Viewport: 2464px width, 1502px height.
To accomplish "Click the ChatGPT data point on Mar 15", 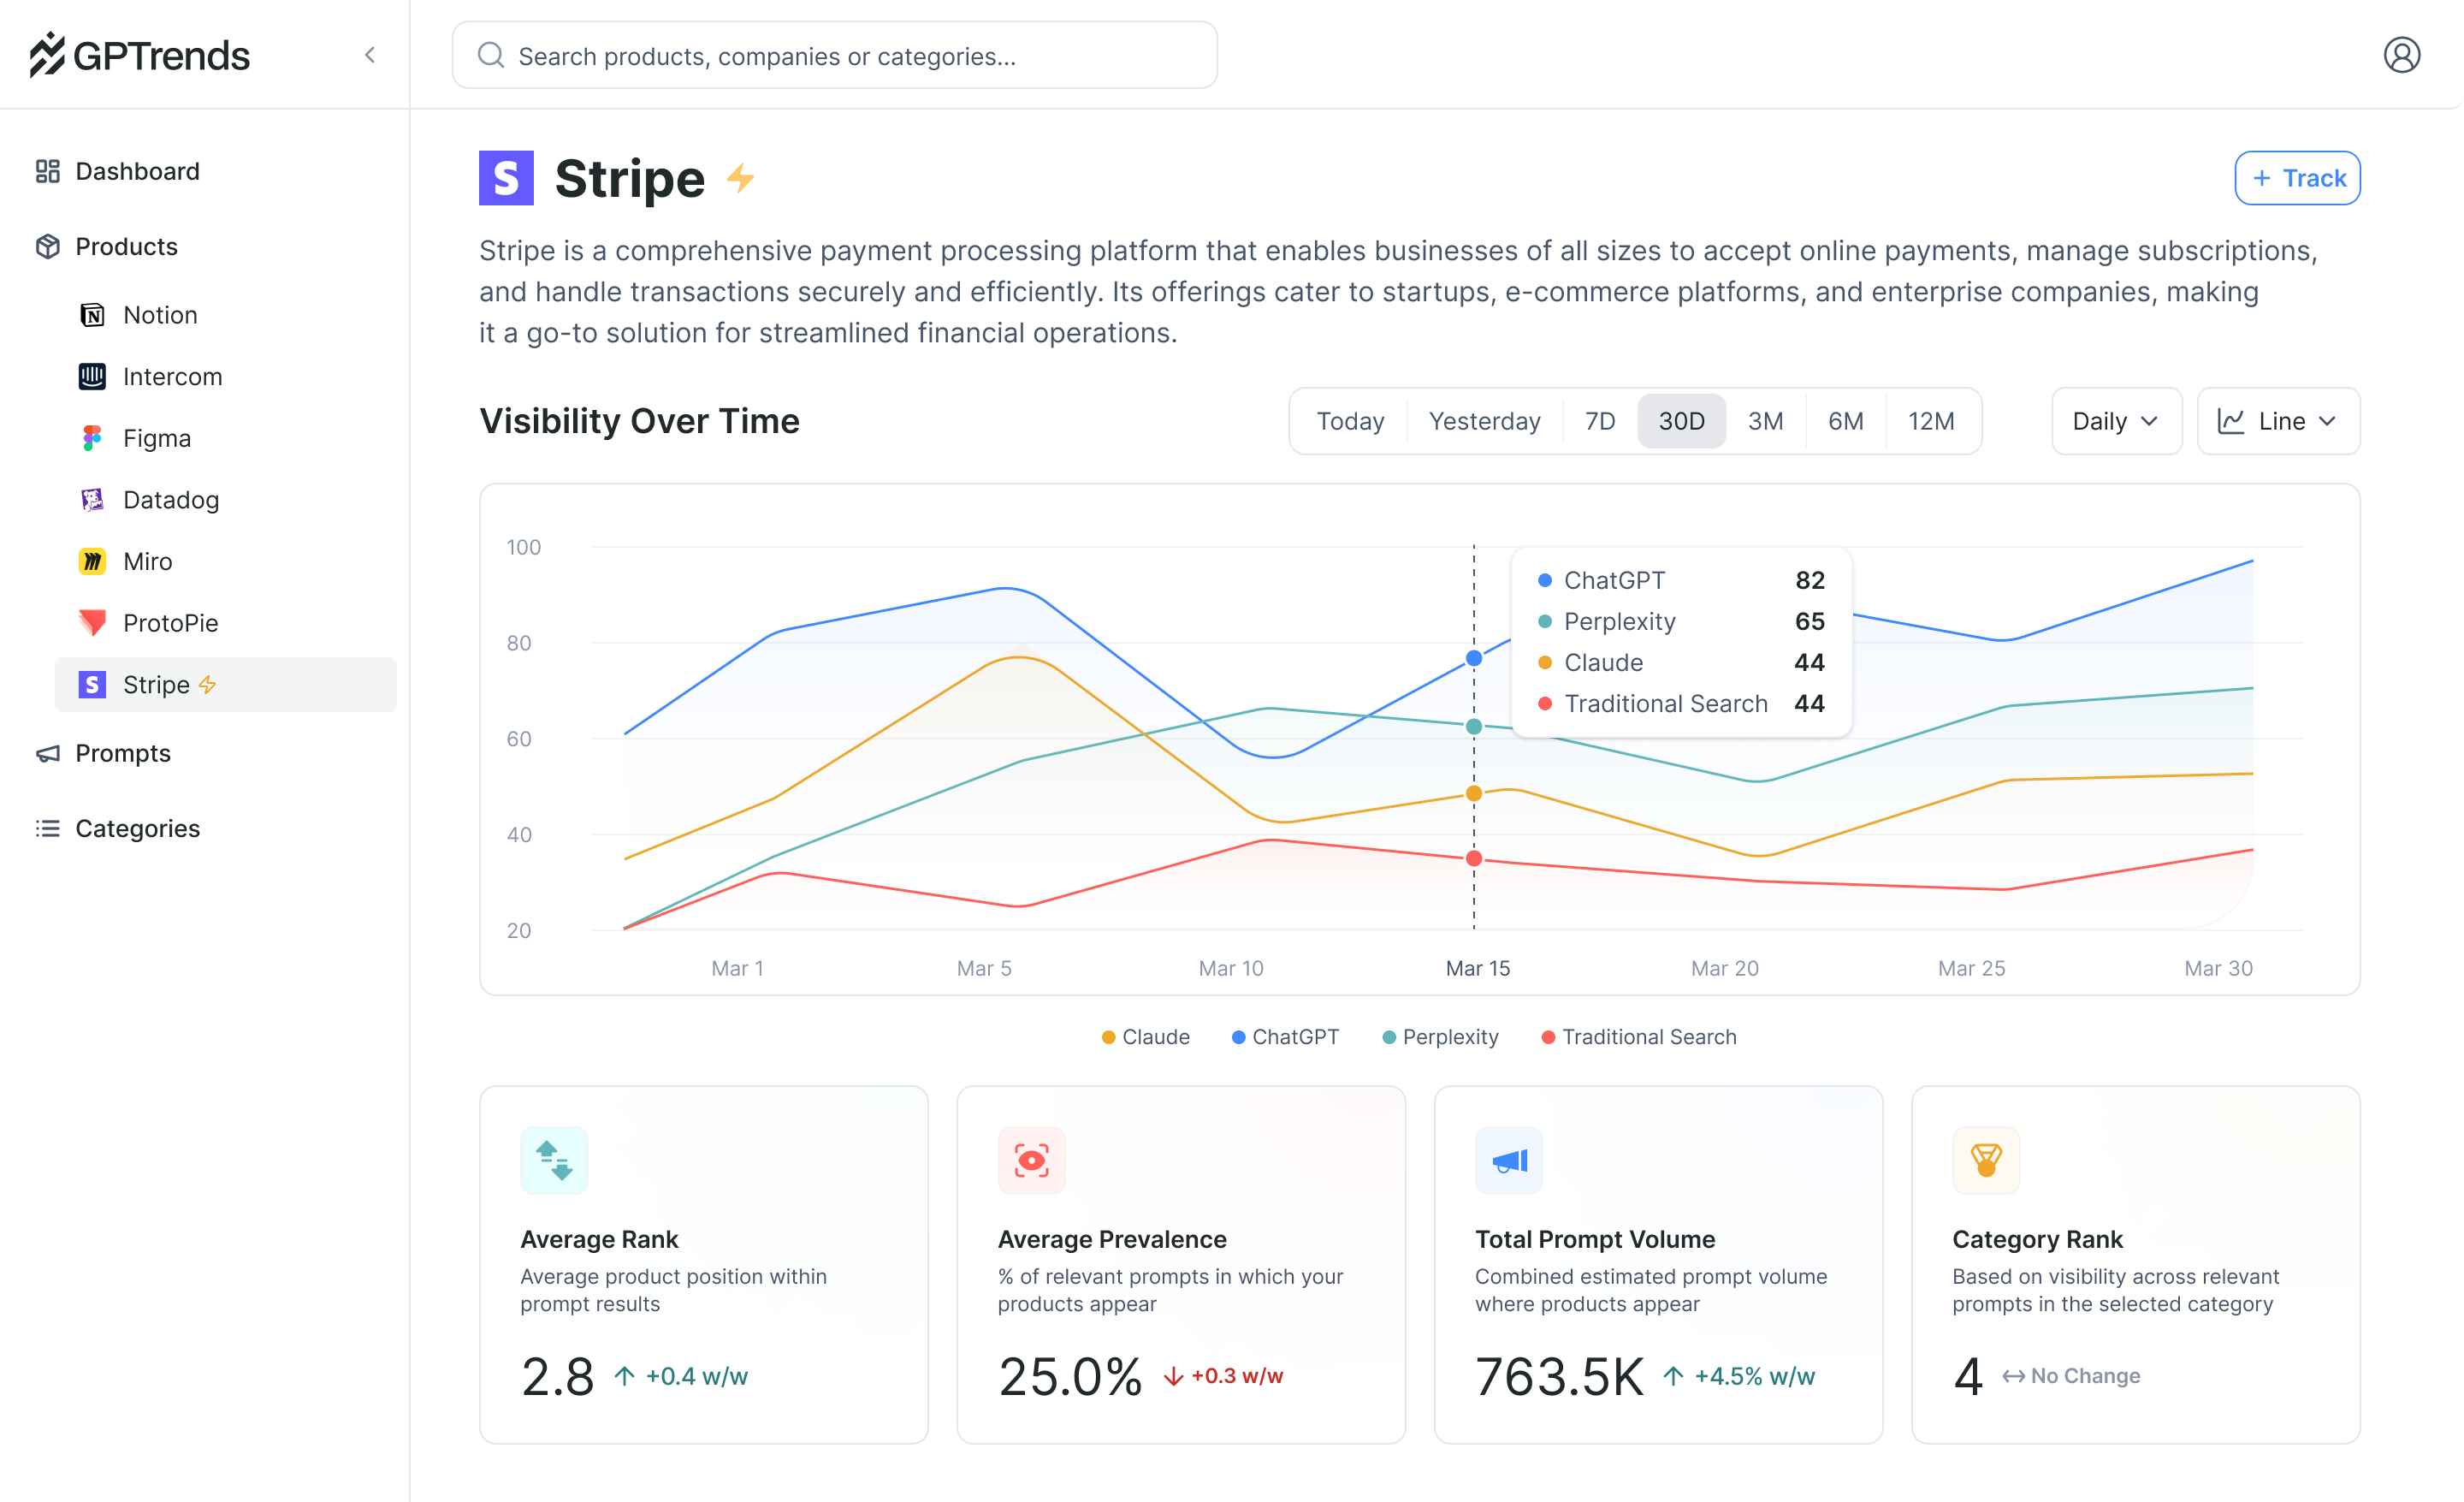I will point(1473,658).
